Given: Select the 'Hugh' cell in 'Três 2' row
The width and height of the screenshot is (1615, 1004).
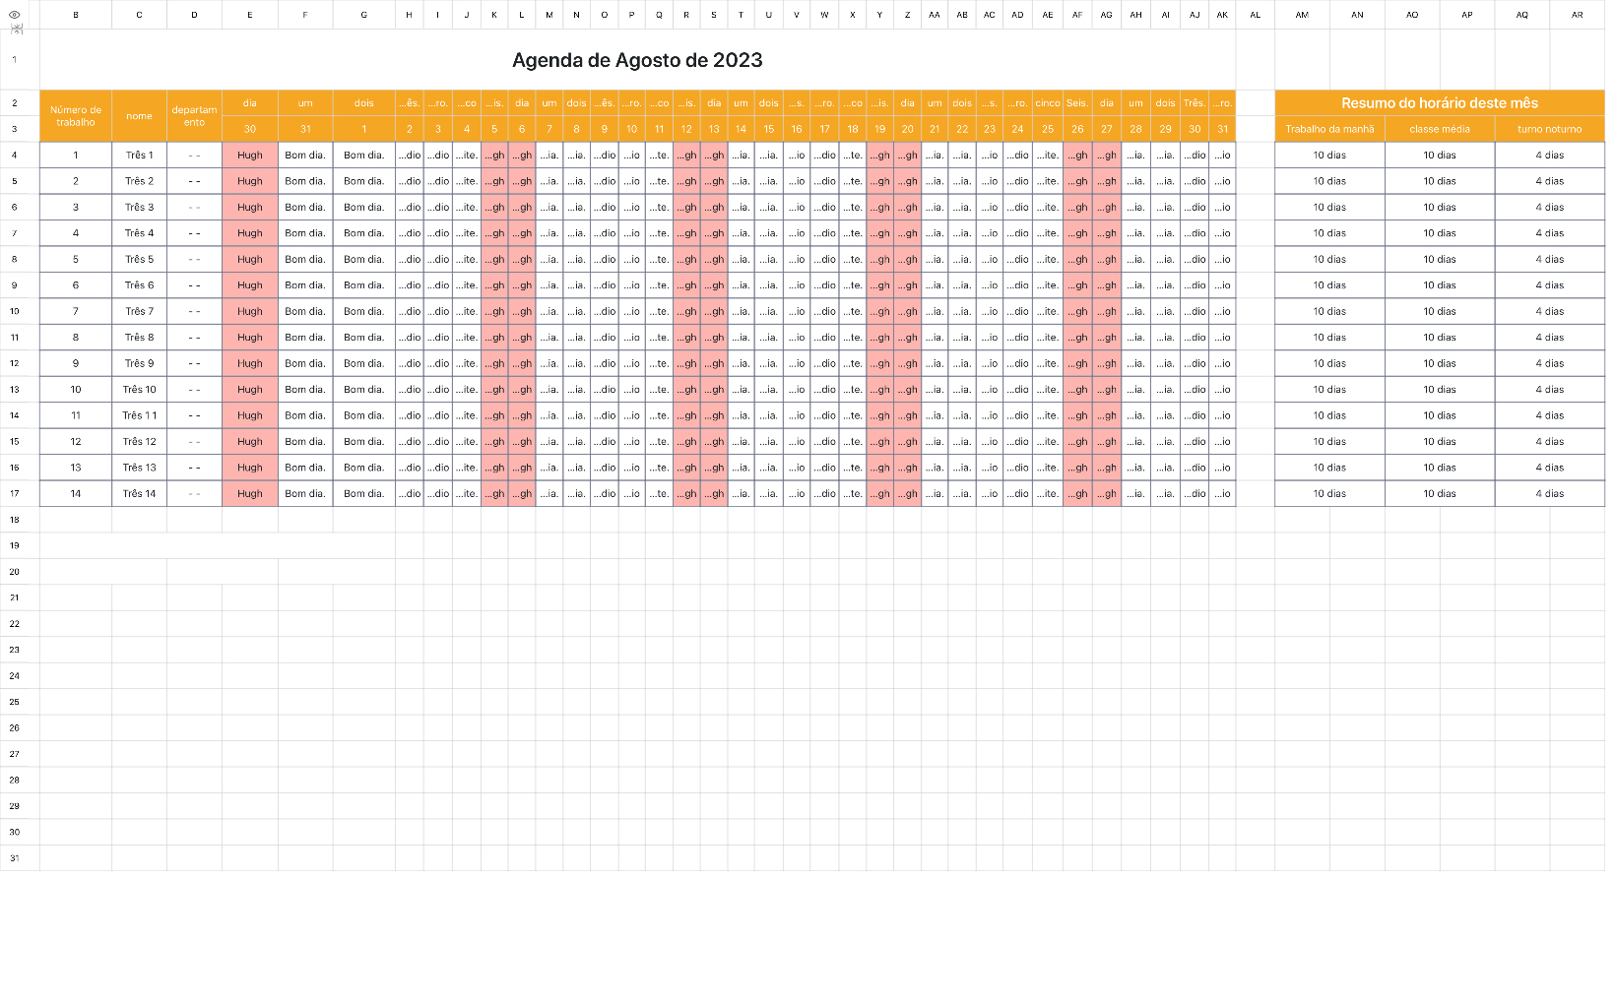Looking at the screenshot, I should [x=250, y=181].
